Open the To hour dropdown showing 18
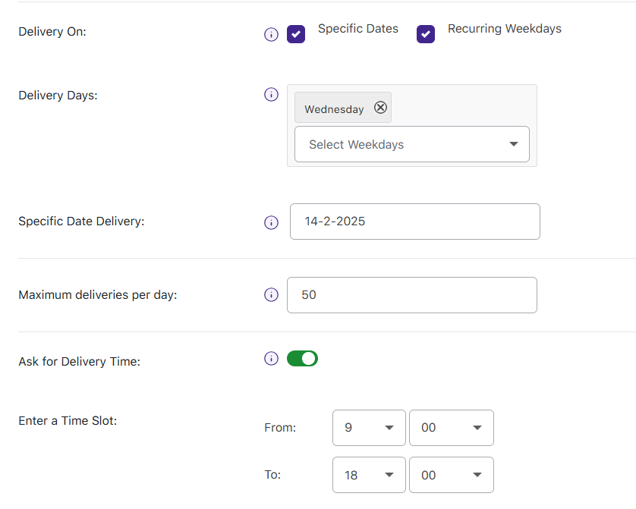The height and width of the screenshot is (509, 636). point(370,475)
